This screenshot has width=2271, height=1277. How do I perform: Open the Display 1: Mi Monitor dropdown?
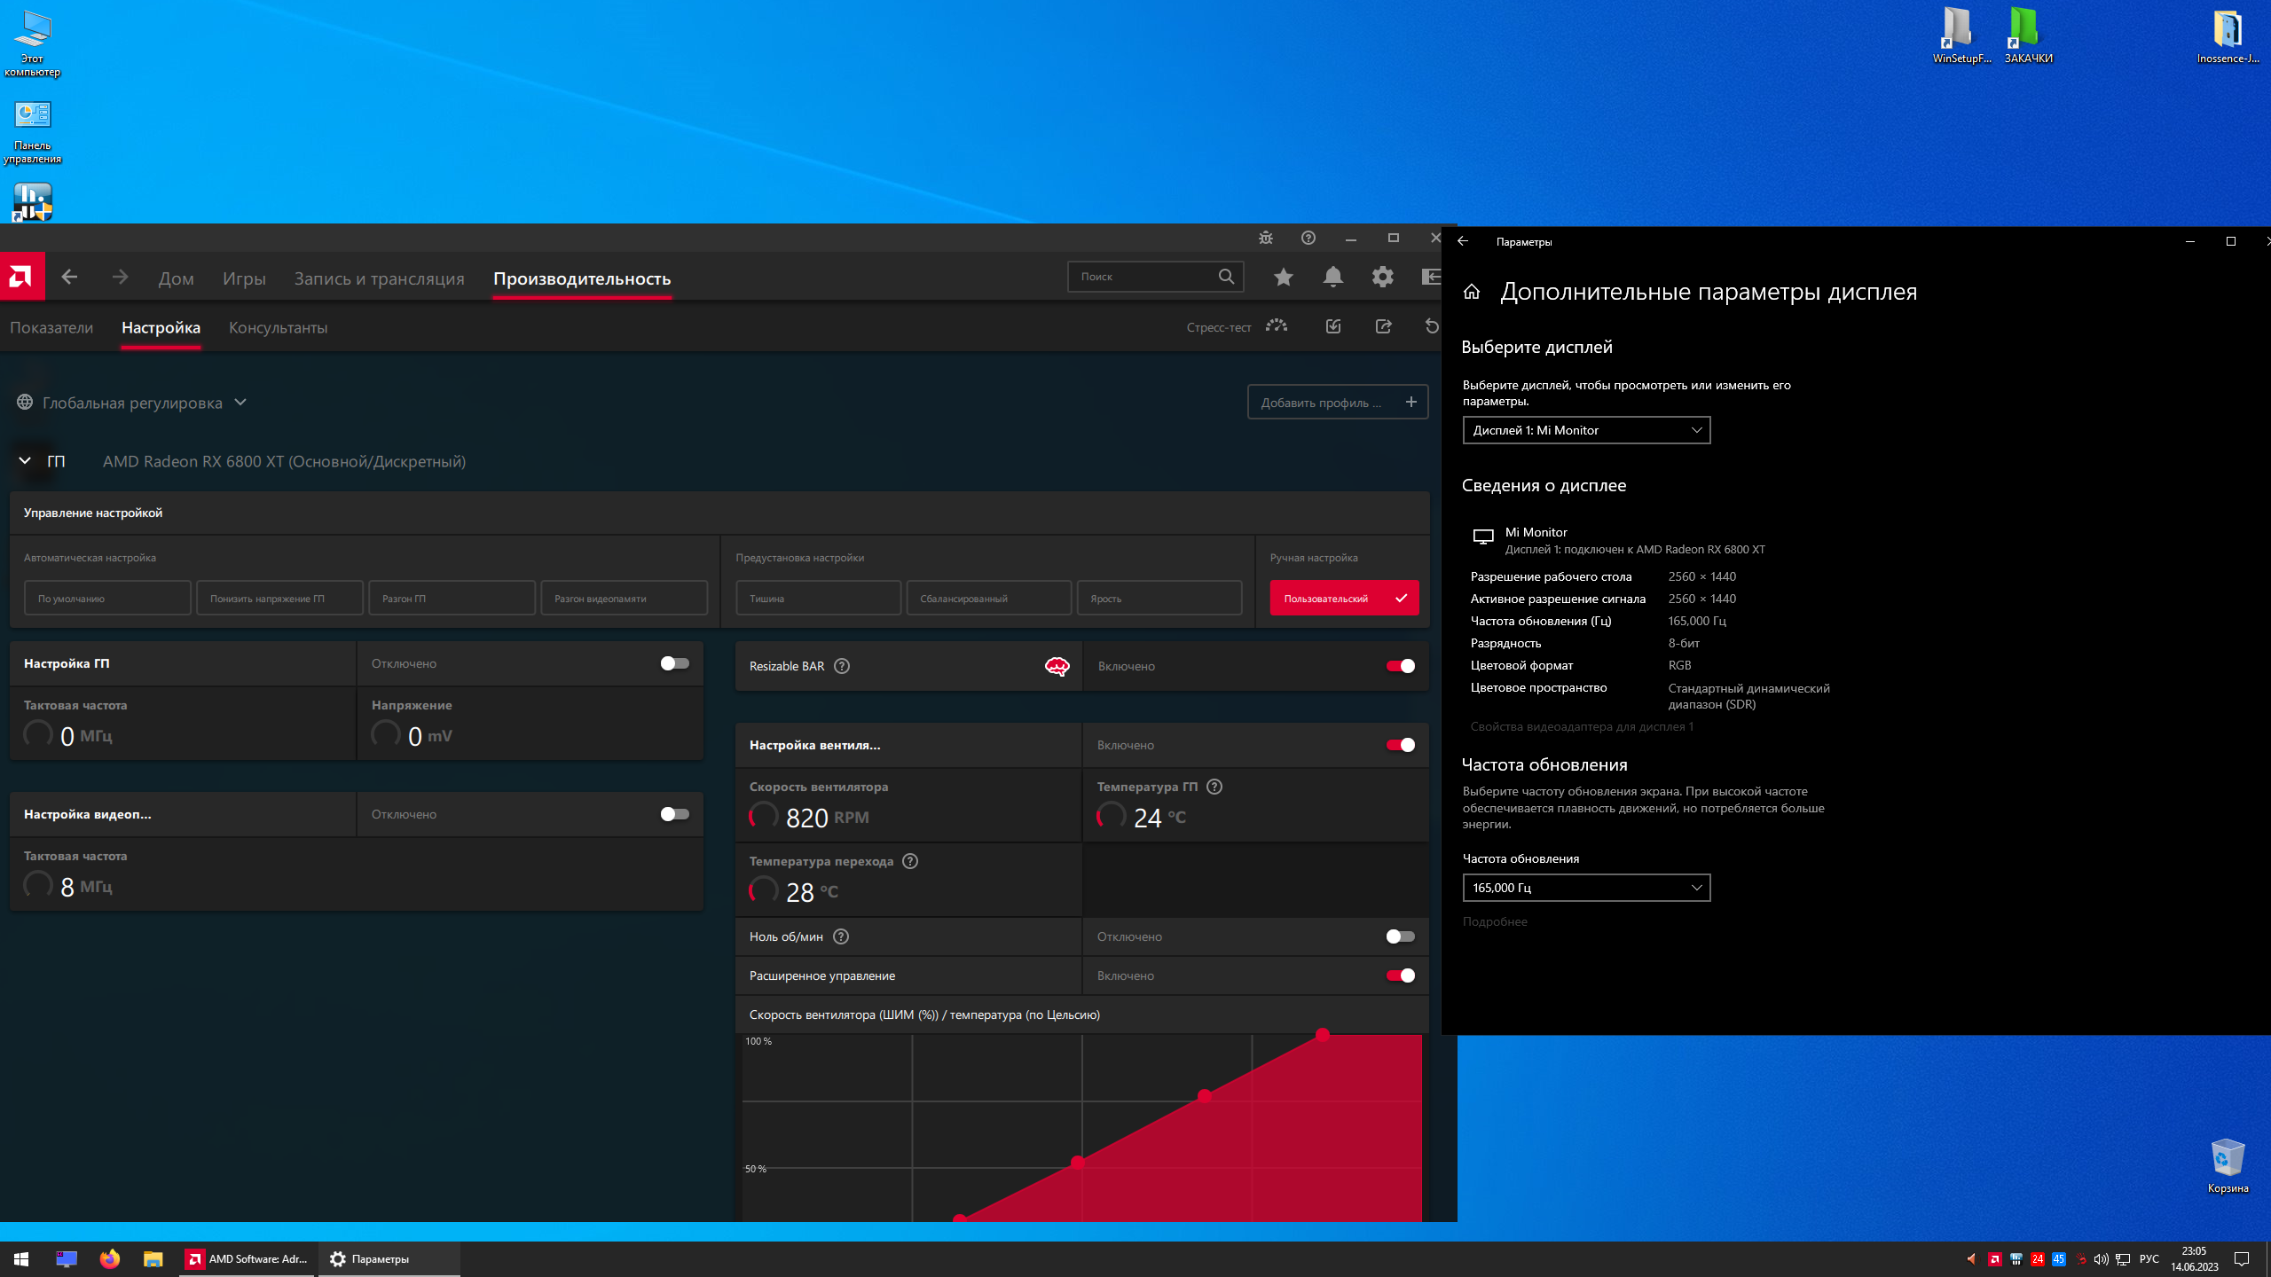coord(1586,430)
